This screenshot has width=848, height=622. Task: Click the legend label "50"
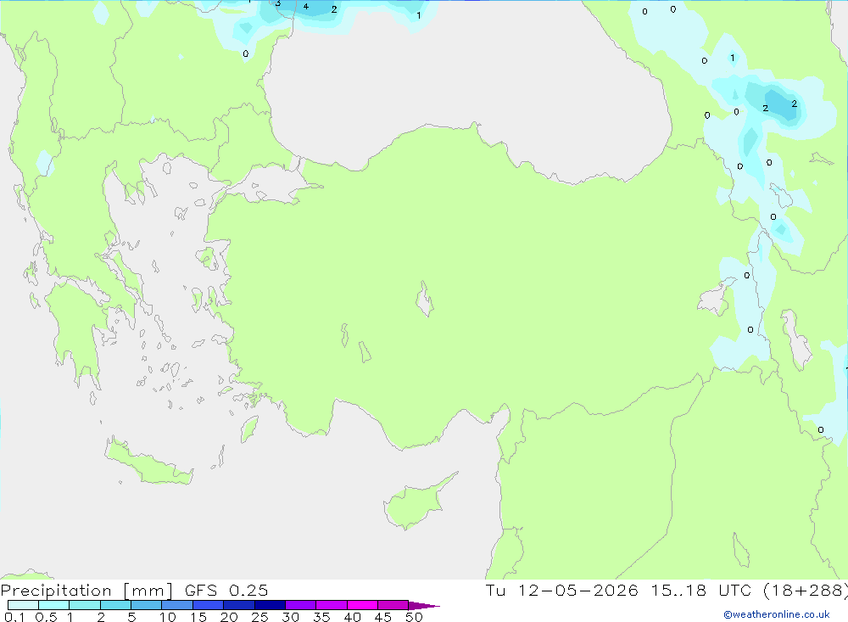(x=414, y=617)
